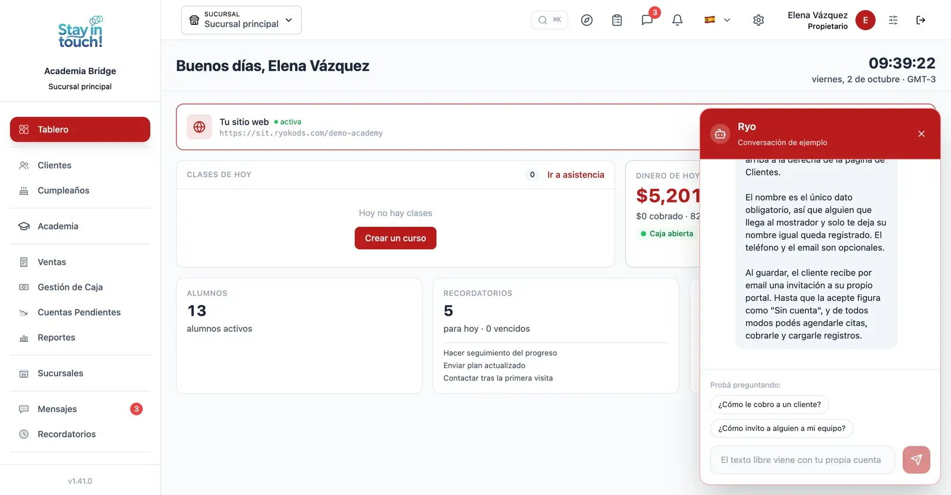The image size is (951, 495).
Task: Open Sucursales in the sidebar
Action: tap(80, 373)
